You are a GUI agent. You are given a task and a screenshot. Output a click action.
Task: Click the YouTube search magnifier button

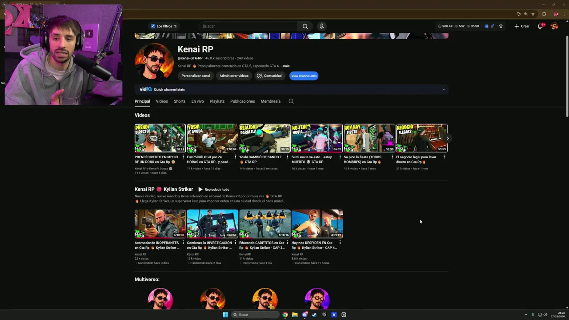tap(305, 26)
